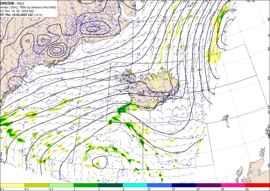Viewport: 270px width, 191px height.
Task: Click the red 50+ legend color segment
Action: [x=258, y=185]
